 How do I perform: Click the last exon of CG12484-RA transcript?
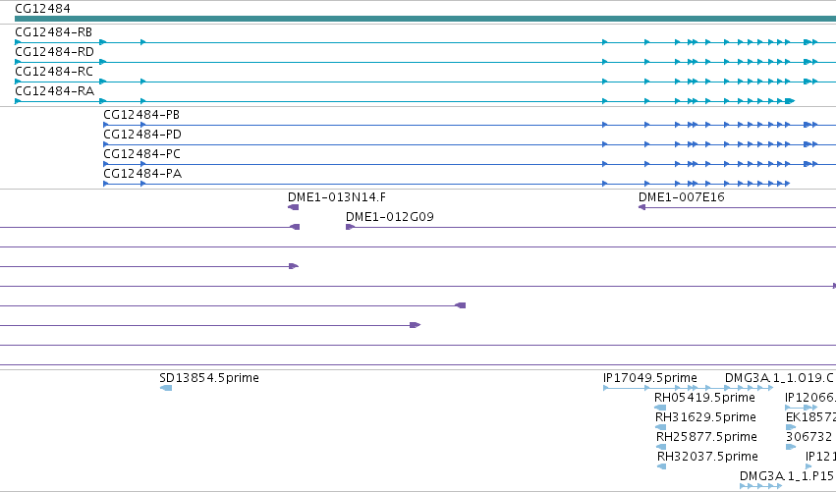[790, 101]
